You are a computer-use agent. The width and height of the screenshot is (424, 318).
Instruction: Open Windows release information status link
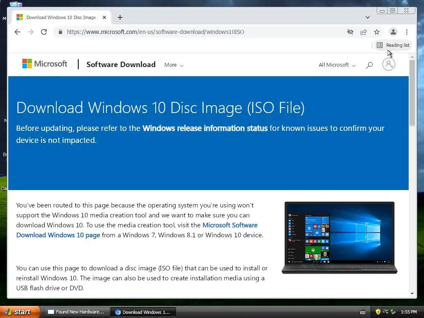point(205,128)
